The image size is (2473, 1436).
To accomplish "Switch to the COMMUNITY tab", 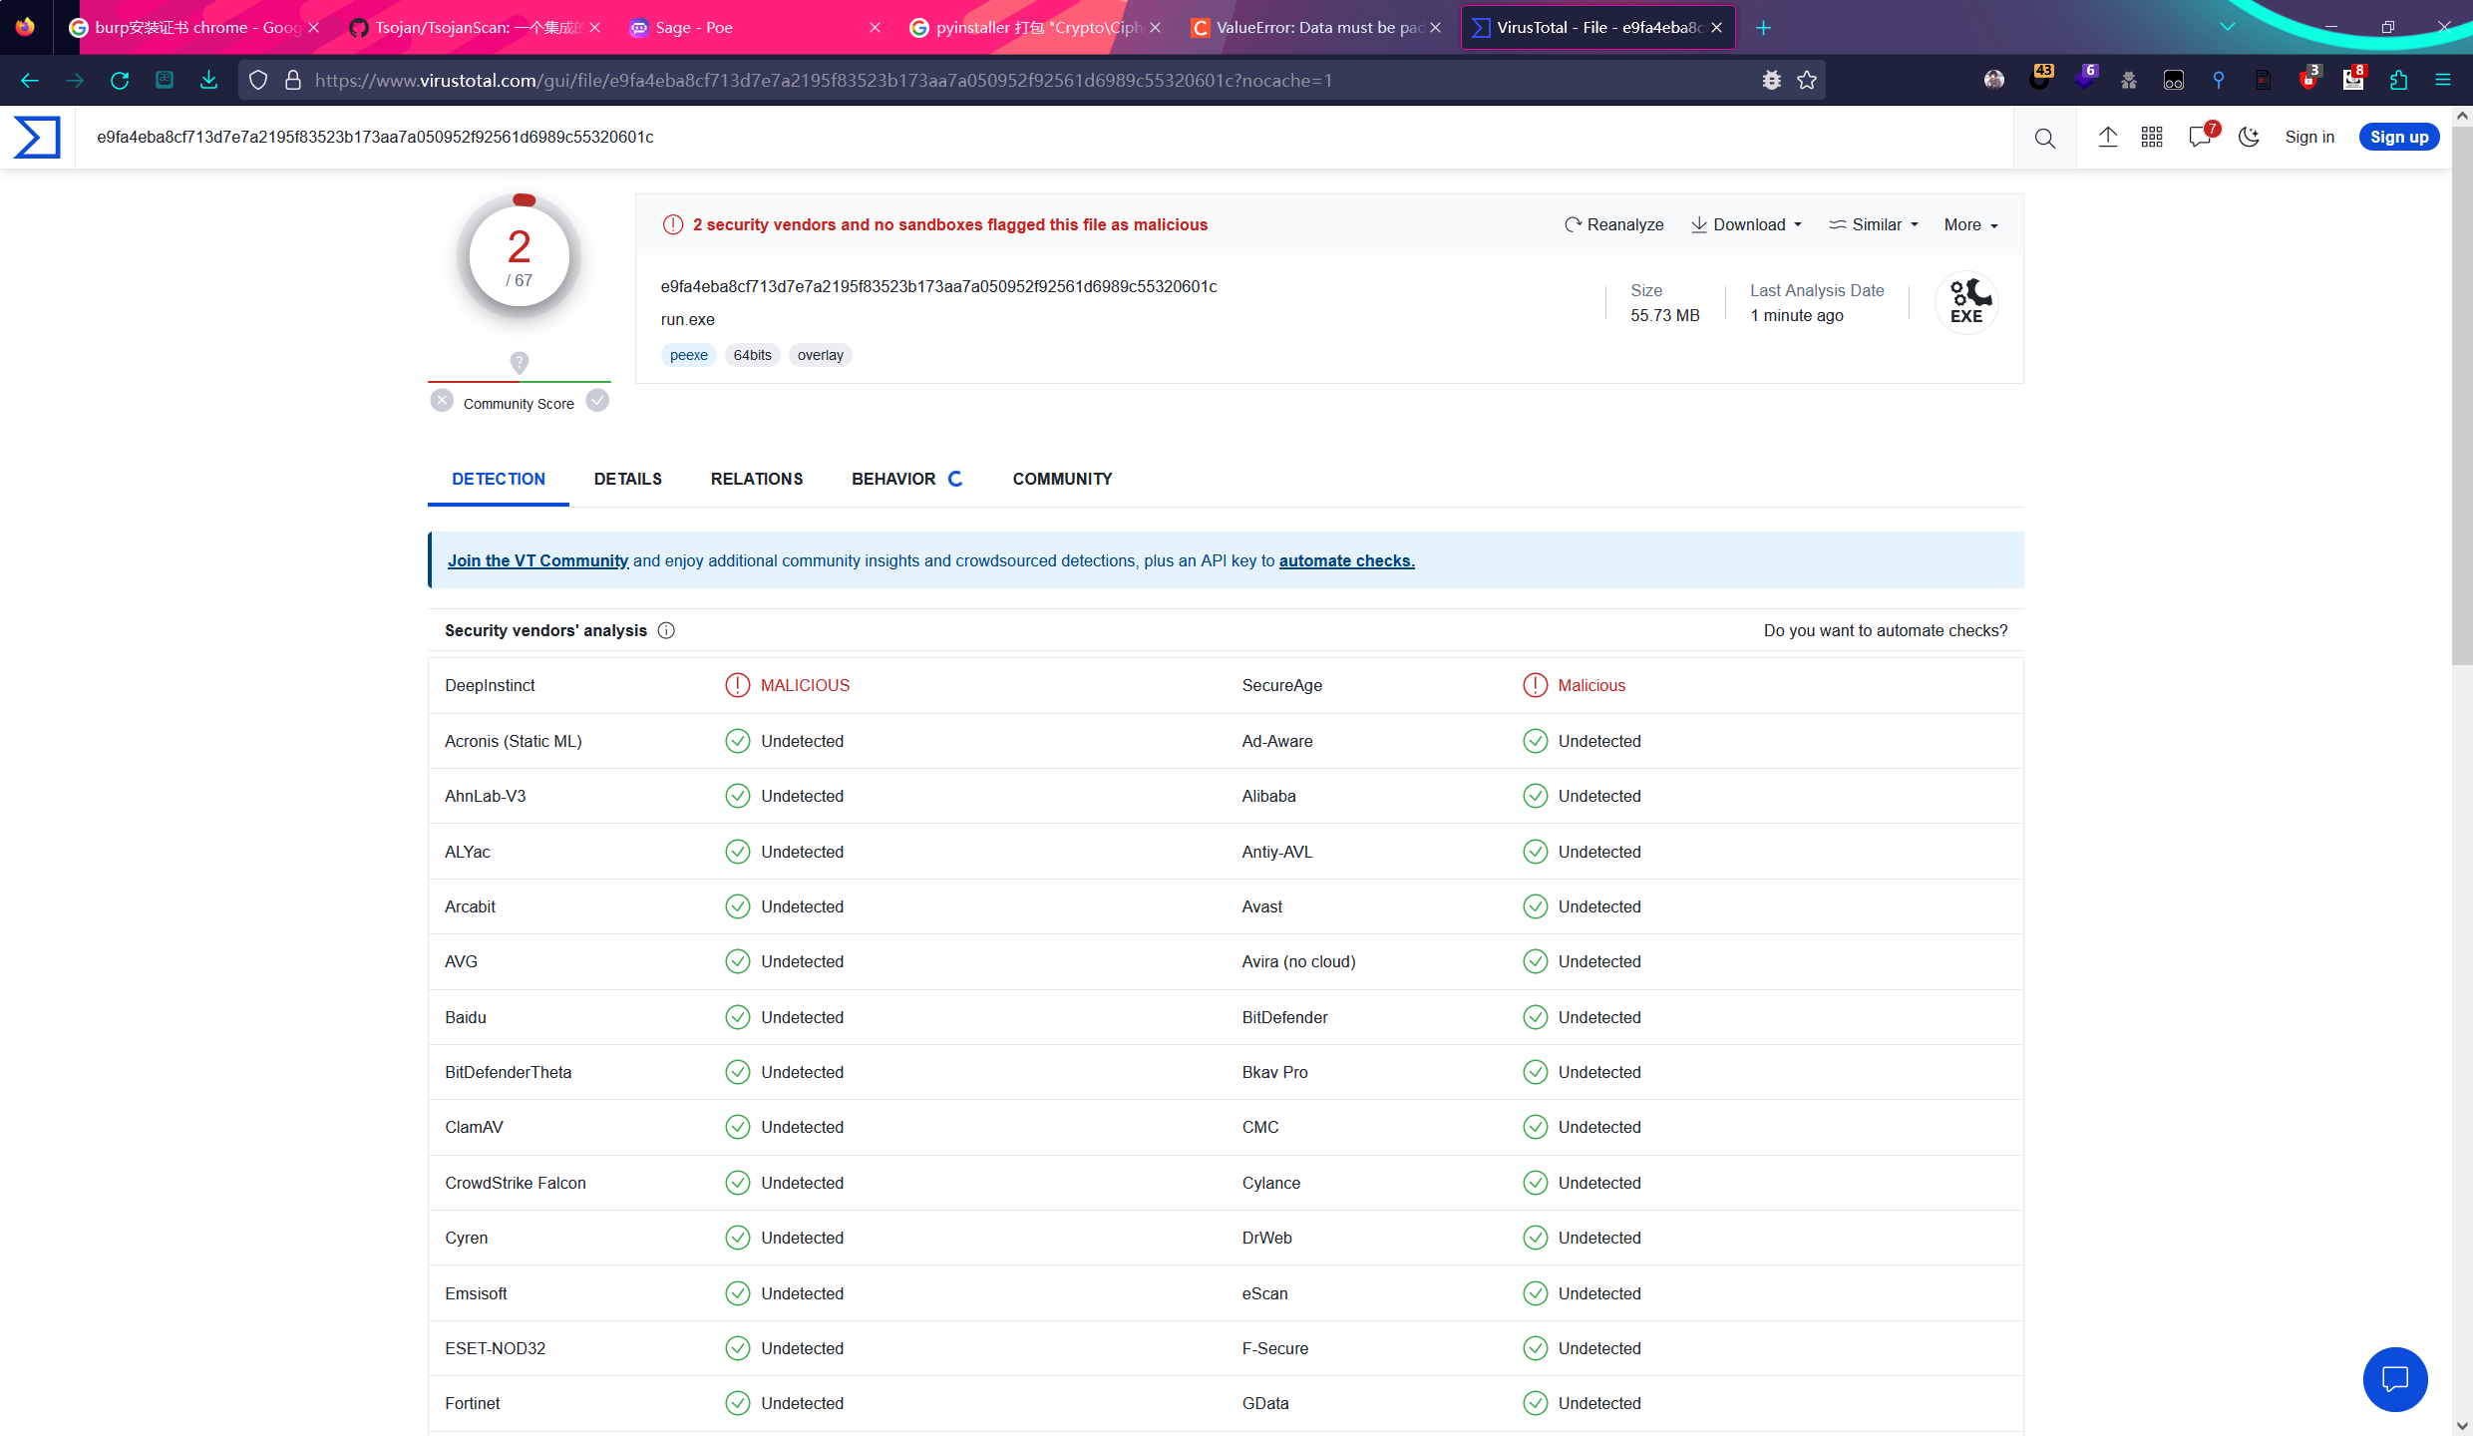I will coord(1062,480).
